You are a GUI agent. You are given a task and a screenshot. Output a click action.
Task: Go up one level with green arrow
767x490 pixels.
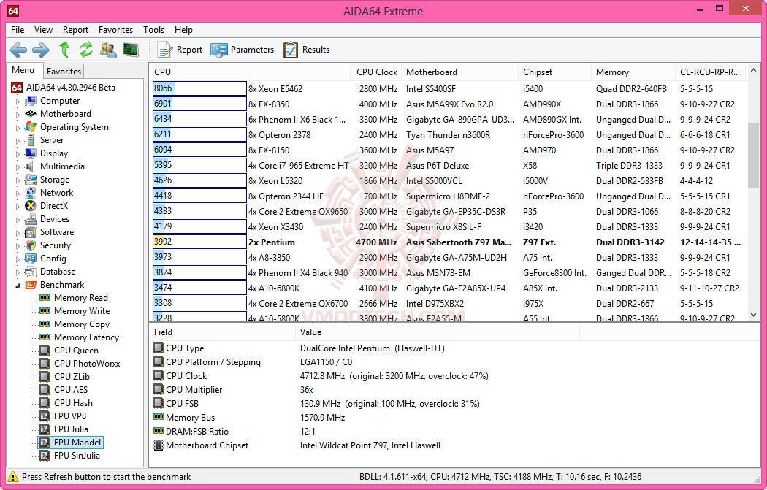[64, 50]
